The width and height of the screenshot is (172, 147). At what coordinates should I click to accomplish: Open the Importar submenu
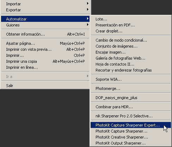pyautogui.click(x=45, y=4)
